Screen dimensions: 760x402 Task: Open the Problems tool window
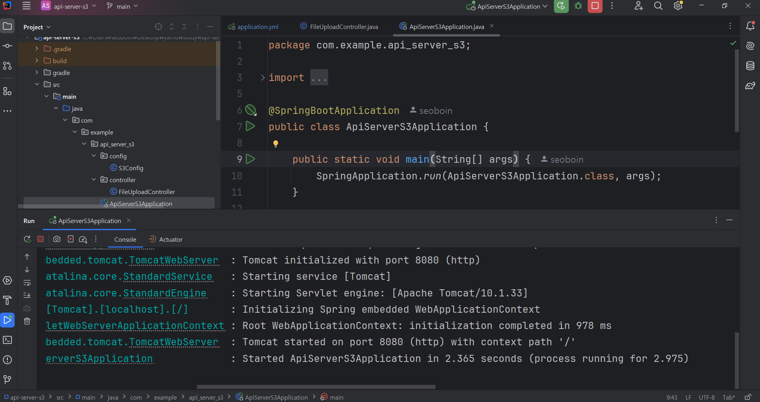[8, 360]
